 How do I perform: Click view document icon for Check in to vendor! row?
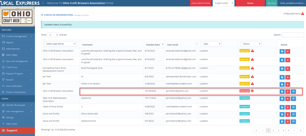[x=282, y=84]
